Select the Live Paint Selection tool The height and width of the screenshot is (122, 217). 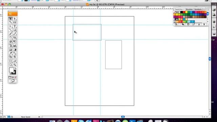click(15, 57)
